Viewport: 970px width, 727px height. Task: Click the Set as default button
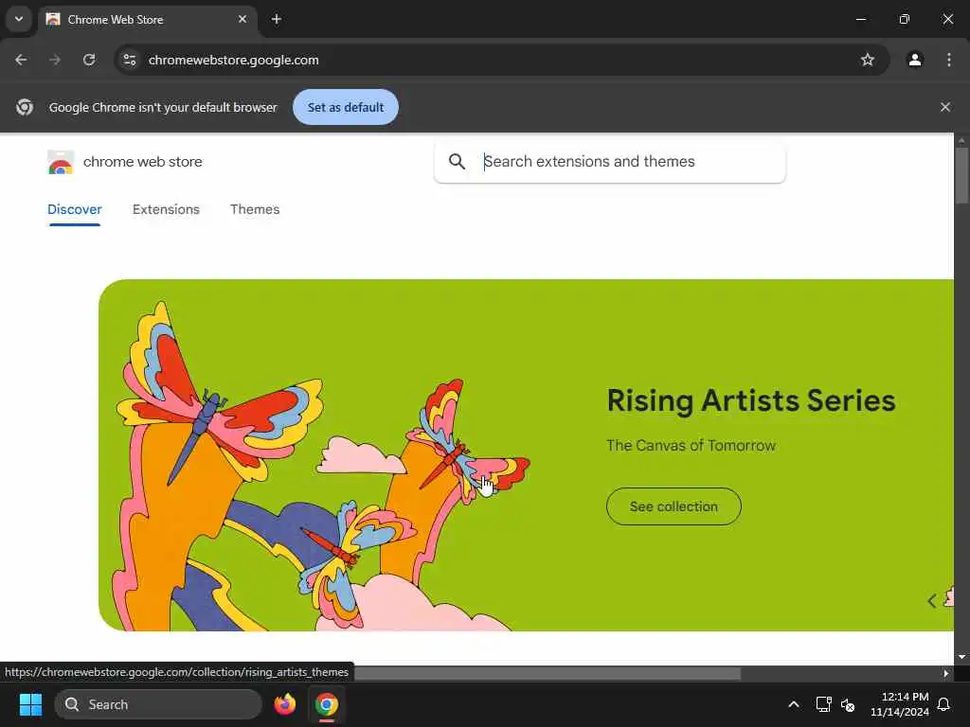(345, 107)
